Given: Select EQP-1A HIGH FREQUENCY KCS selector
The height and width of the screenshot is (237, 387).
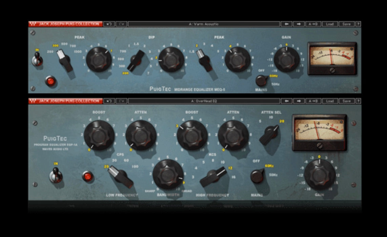Looking at the screenshot, I should tap(213, 176).
